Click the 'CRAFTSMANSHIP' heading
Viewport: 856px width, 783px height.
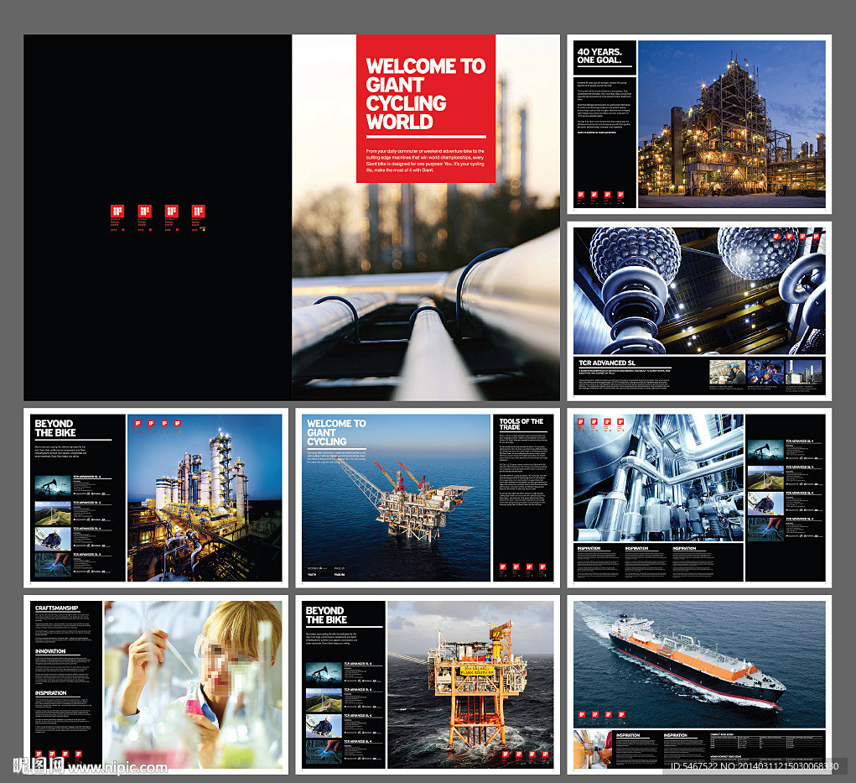click(x=57, y=608)
